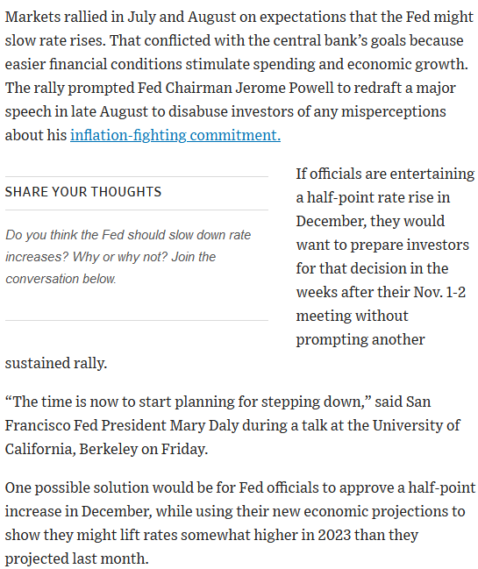Click the words 'projected last month.'
The image size is (478, 569).
(76, 558)
